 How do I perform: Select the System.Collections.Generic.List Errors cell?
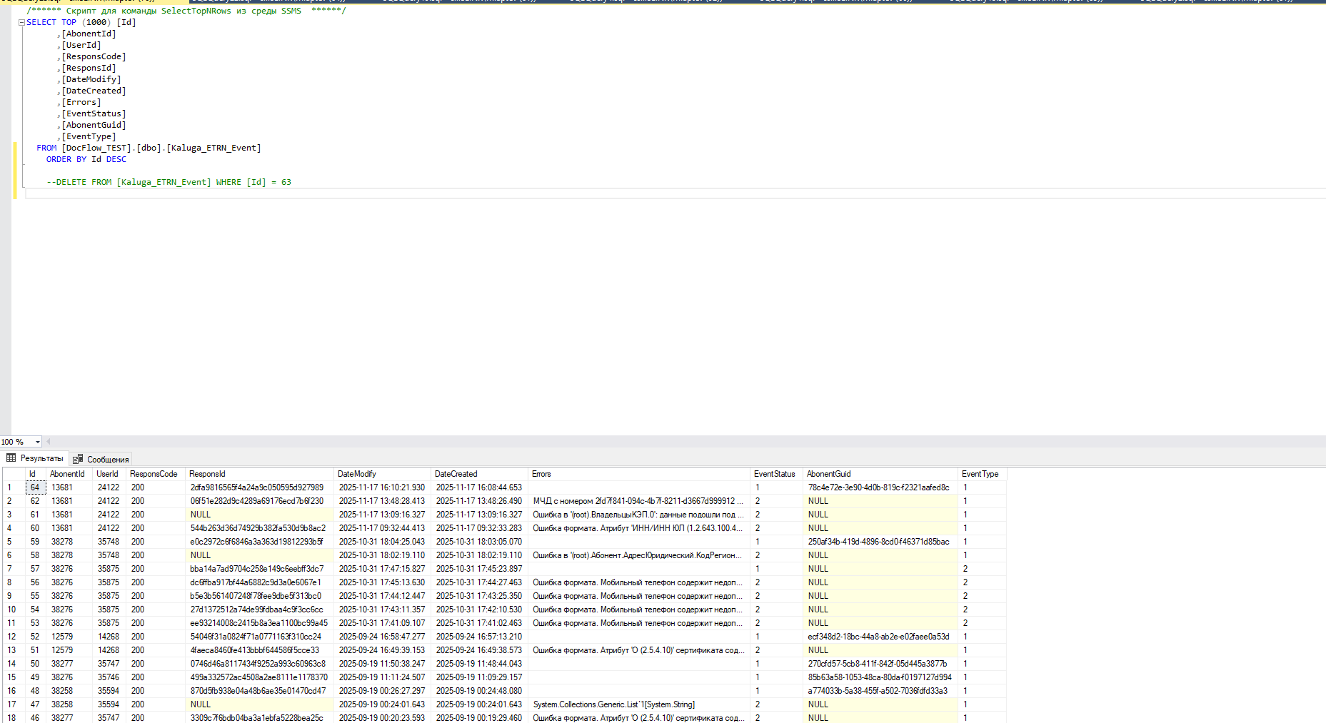pyautogui.click(x=640, y=704)
